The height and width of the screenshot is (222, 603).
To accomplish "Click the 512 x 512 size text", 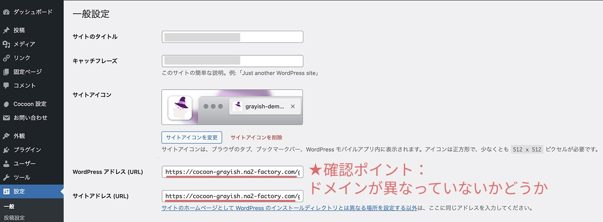I will [x=527, y=149].
